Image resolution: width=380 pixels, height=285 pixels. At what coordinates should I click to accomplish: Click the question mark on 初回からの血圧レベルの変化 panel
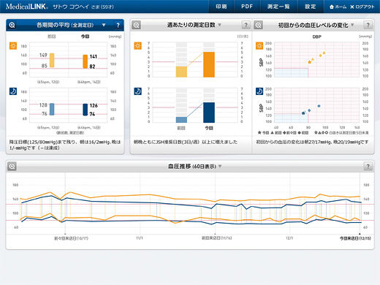[368, 25]
